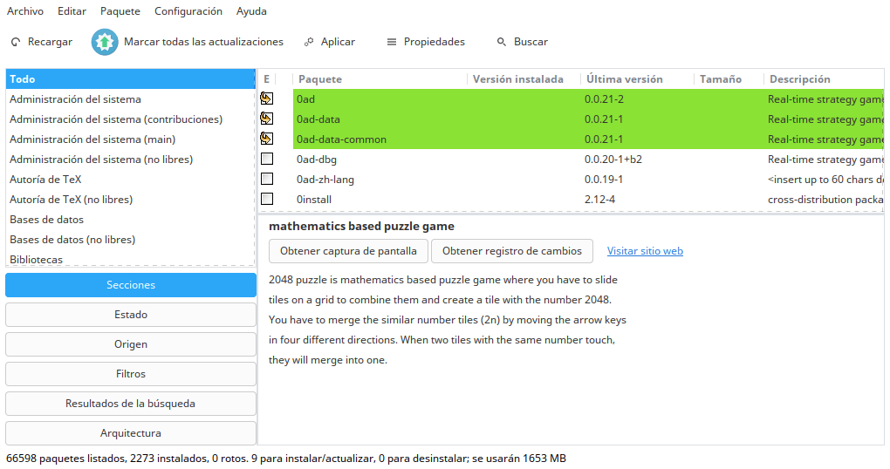890x469 pixels.
Task: Select plain Administración del sistema category
Action: [131, 99]
